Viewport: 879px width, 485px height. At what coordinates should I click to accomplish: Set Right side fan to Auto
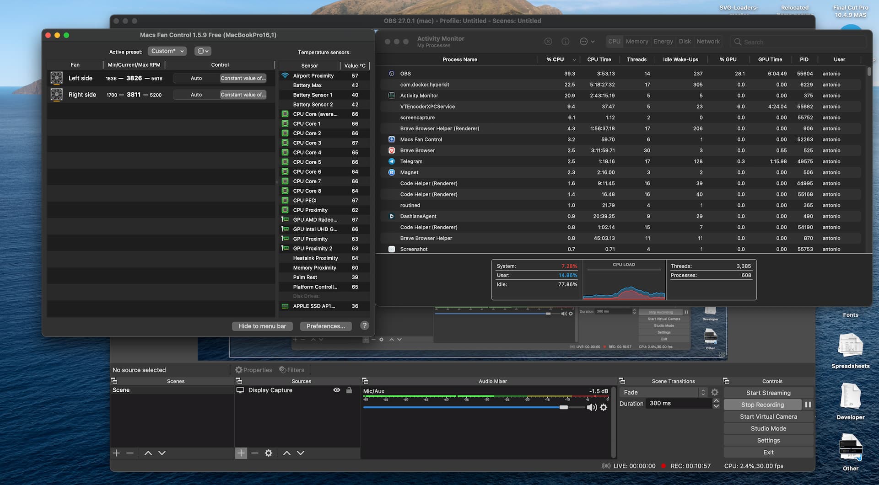[196, 95]
